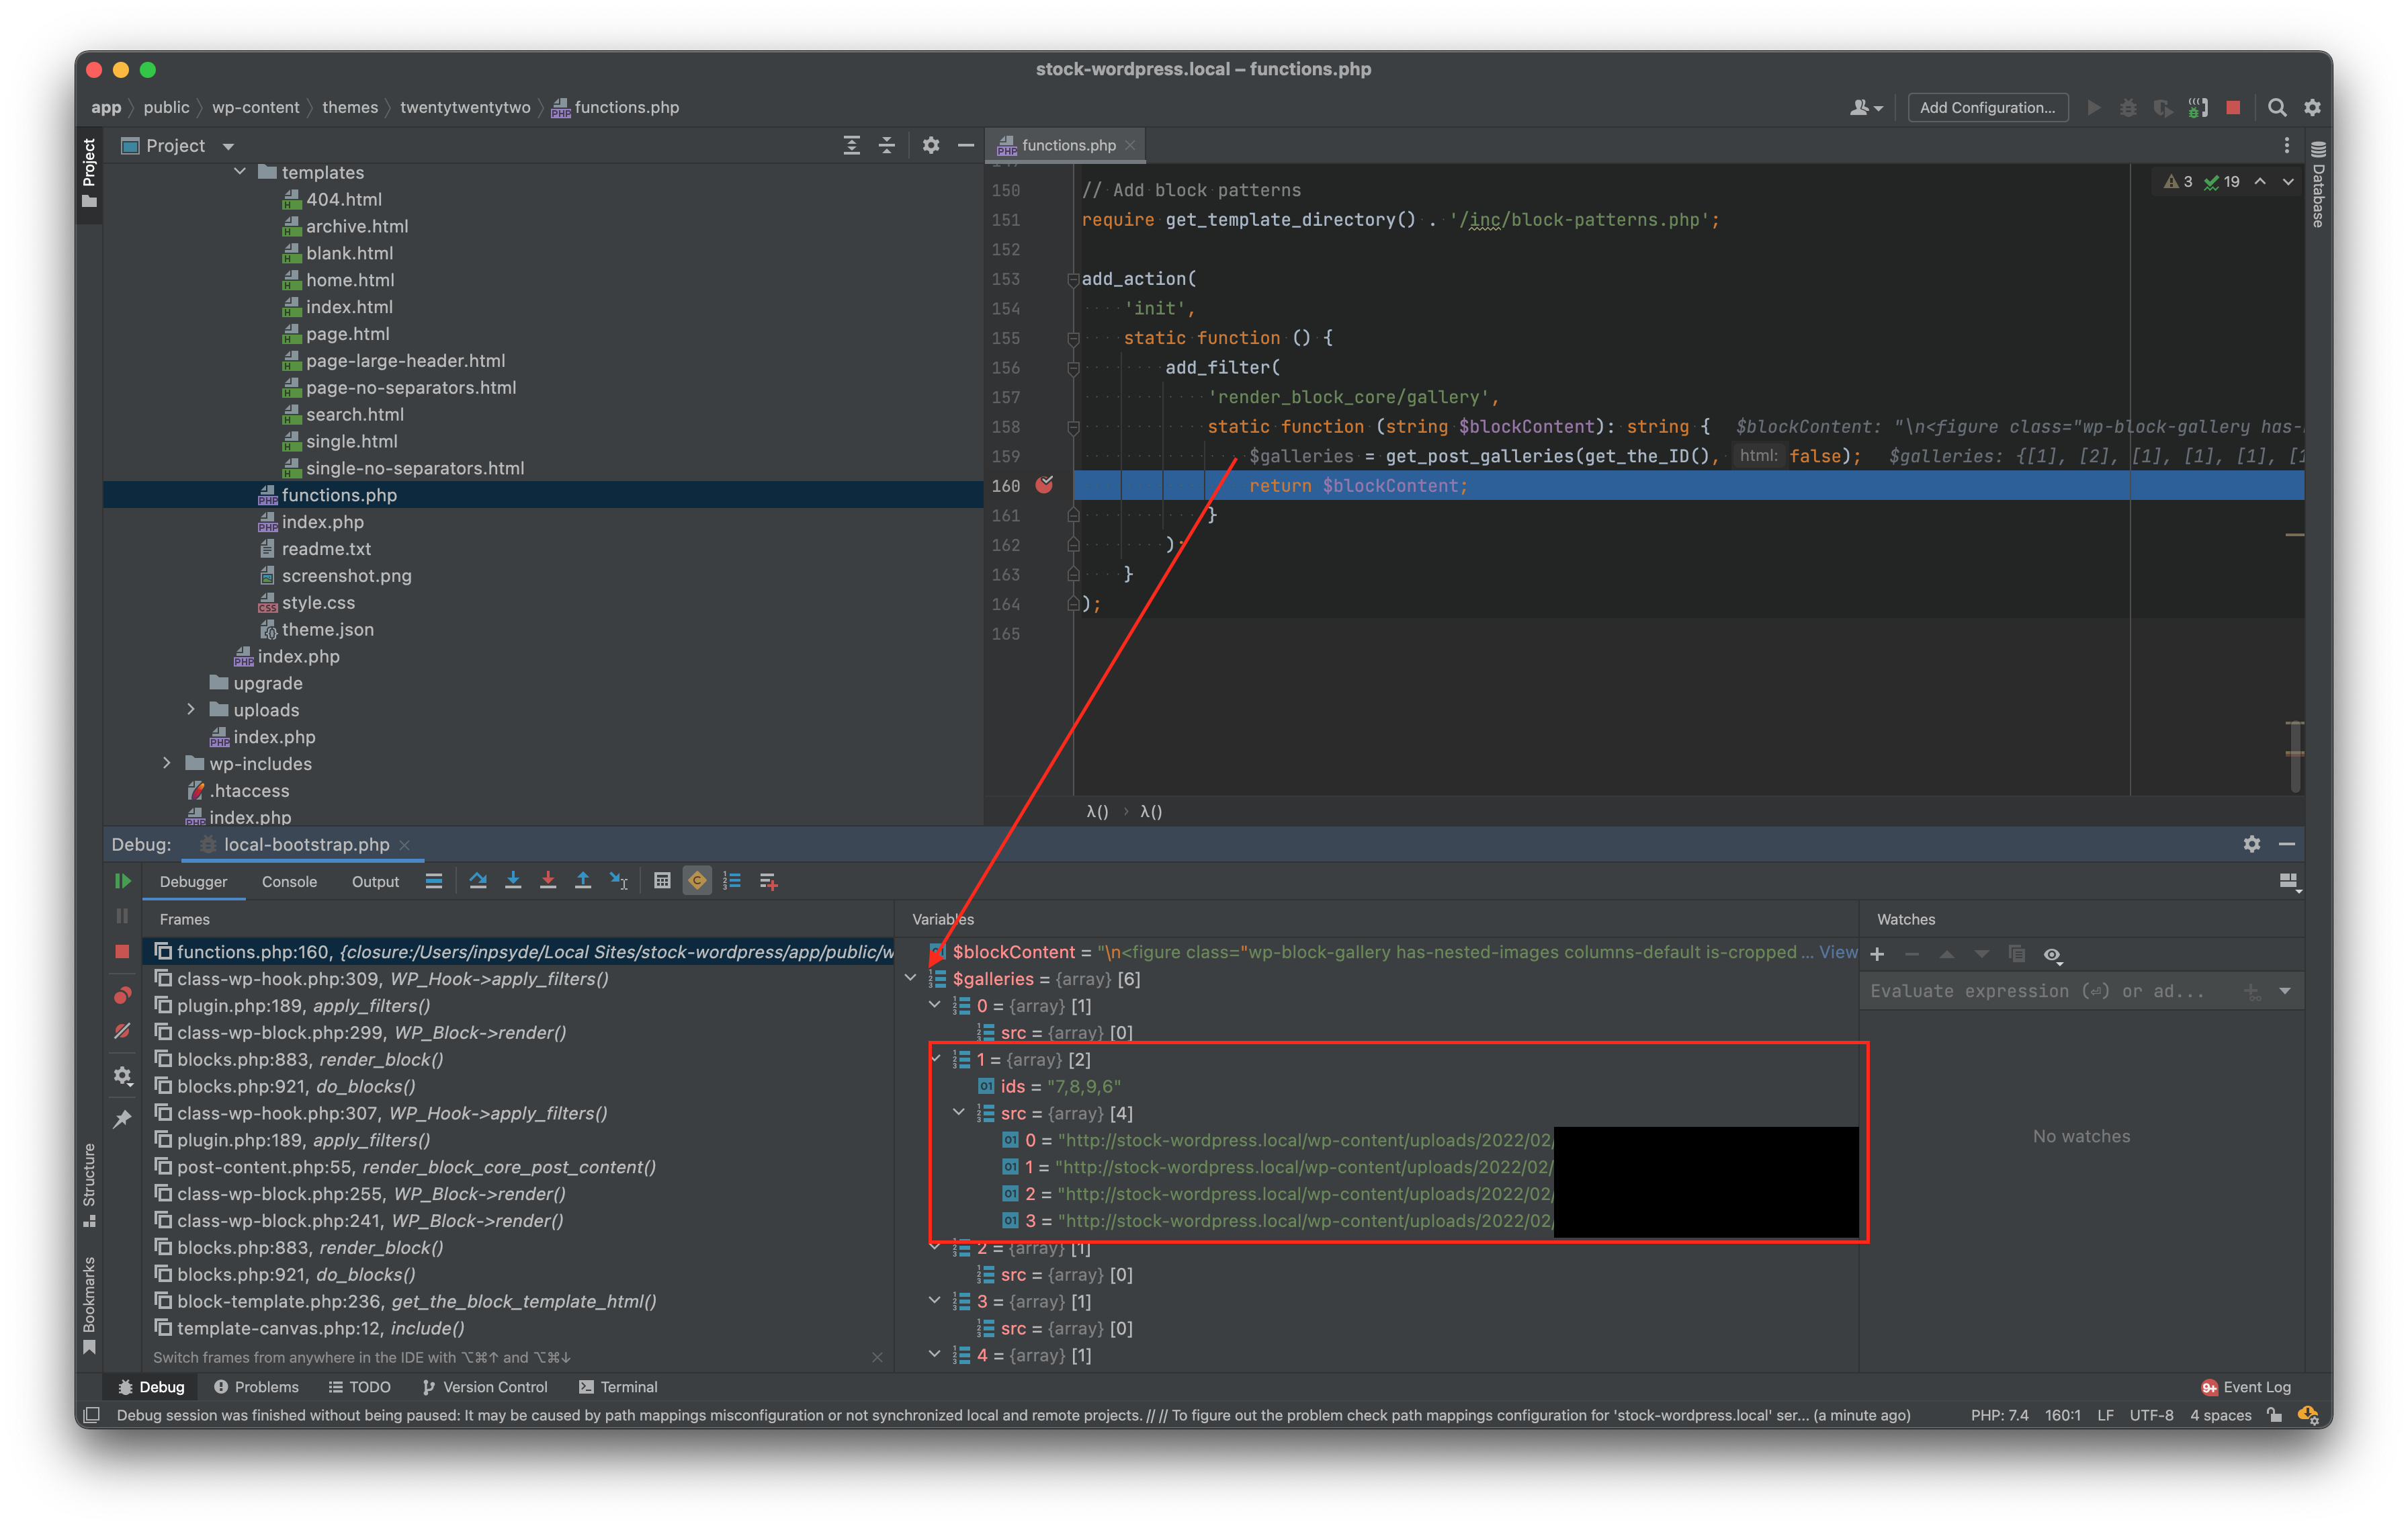Click add method to skip list icon
The width and height of the screenshot is (2408, 1528).
(768, 881)
